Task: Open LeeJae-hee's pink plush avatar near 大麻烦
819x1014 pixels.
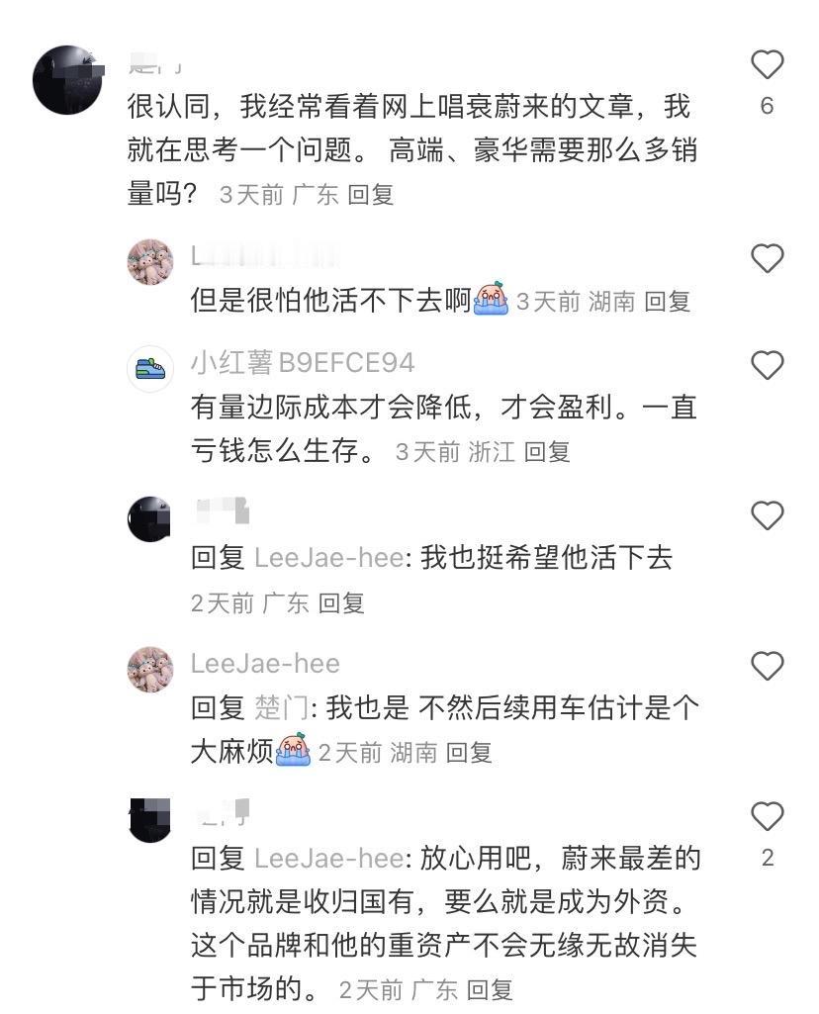Action: (x=150, y=670)
